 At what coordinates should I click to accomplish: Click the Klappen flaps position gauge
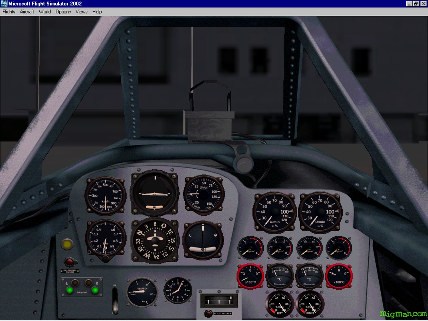[142, 292]
